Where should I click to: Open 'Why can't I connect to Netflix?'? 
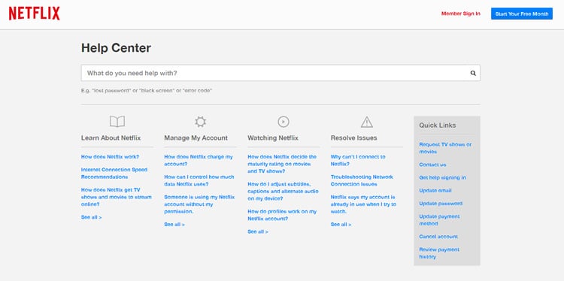[x=358, y=160]
